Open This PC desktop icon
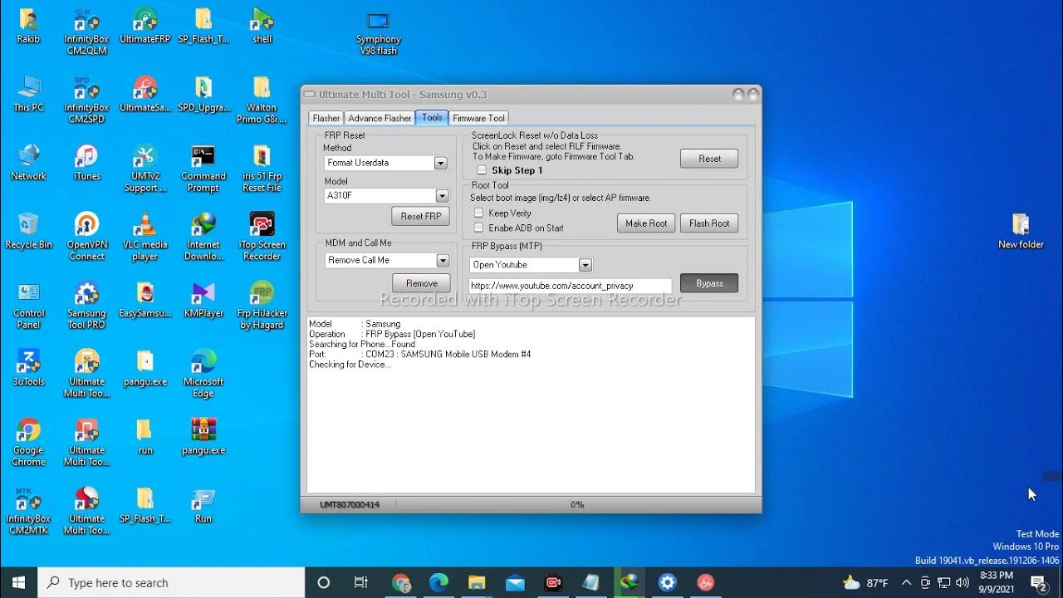The width and height of the screenshot is (1063, 598). [x=28, y=94]
